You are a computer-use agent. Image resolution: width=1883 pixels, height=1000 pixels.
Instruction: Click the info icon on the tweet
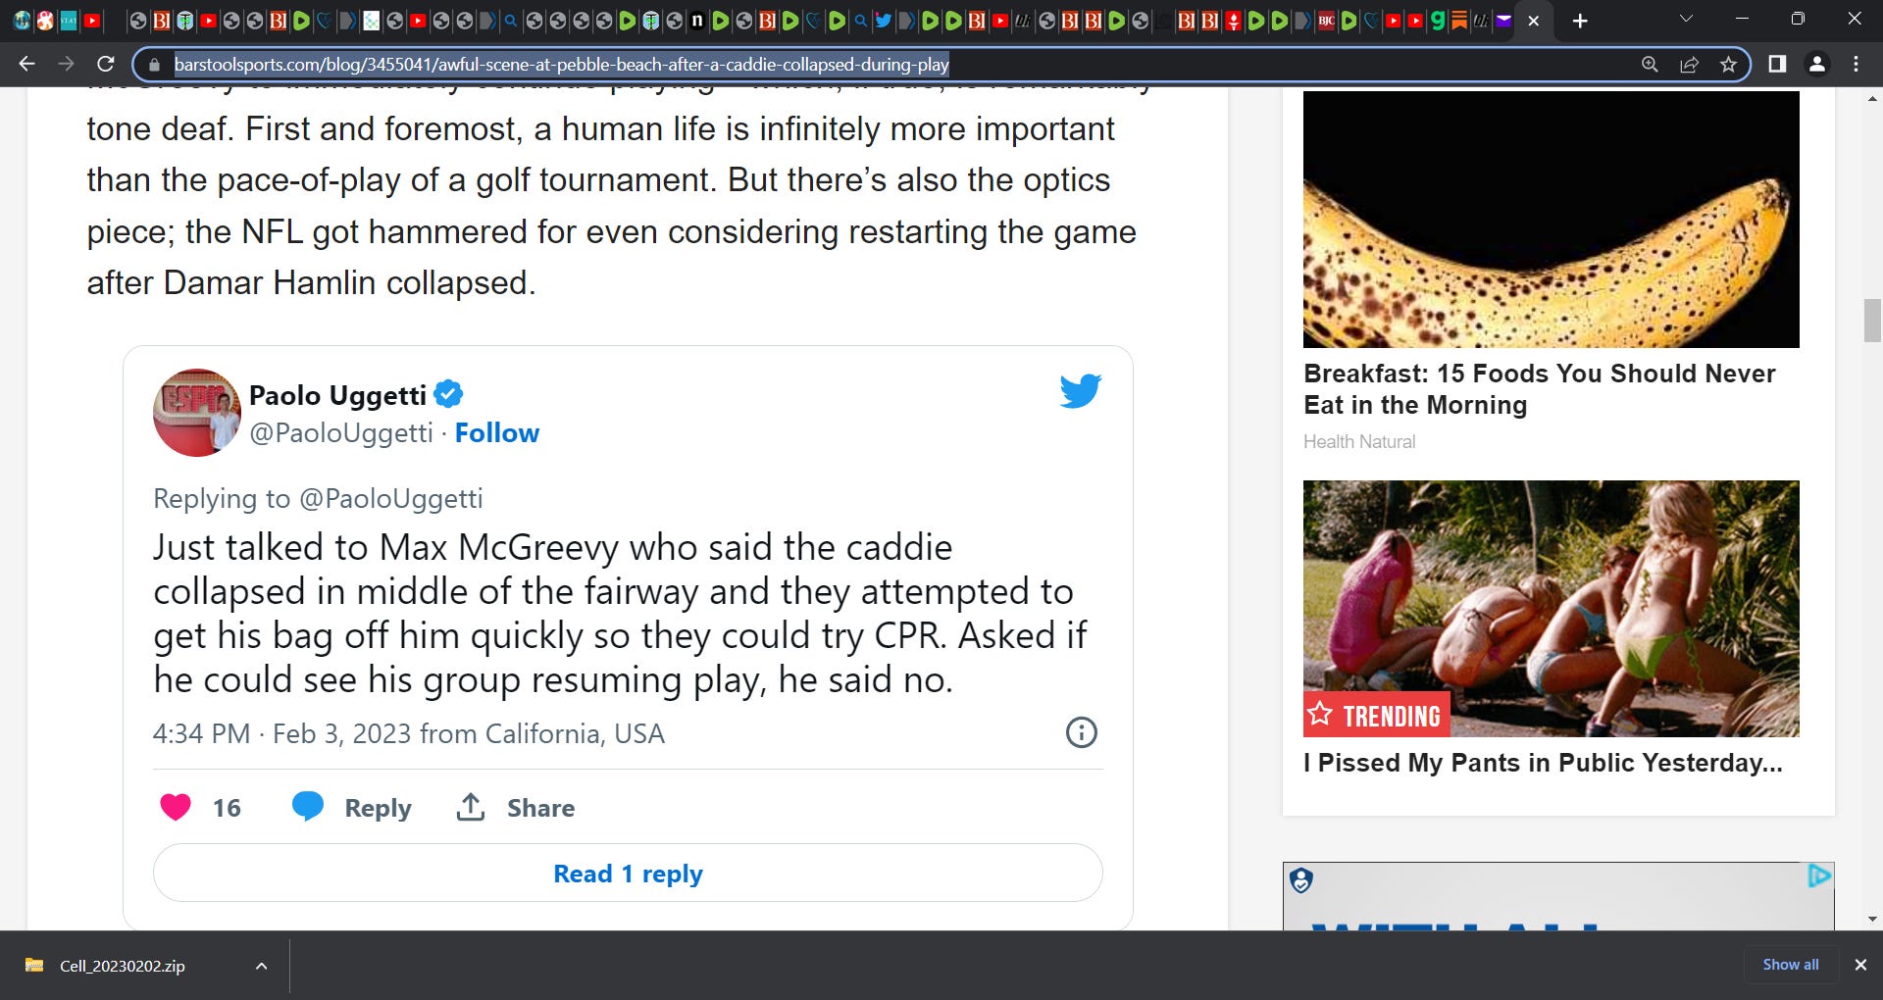click(1081, 733)
